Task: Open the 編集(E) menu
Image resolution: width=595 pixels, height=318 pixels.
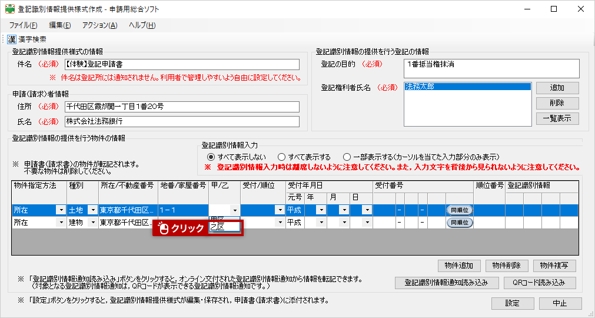Action: 59,25
